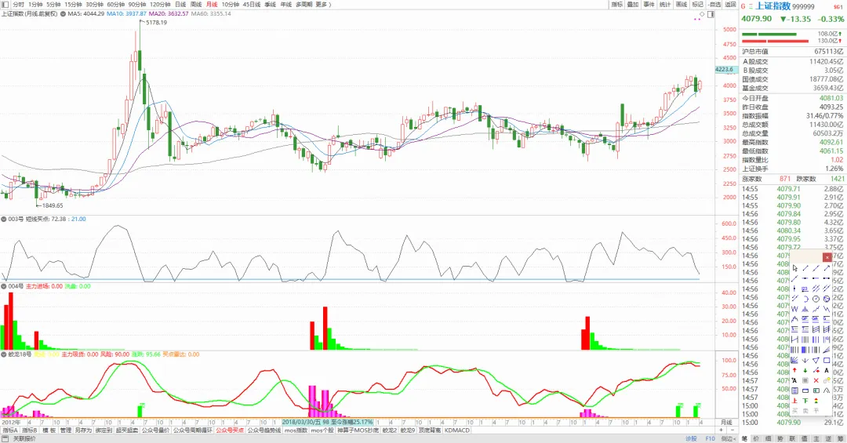
Task: Open the KDMACD indicator tab
Action: (x=457, y=430)
